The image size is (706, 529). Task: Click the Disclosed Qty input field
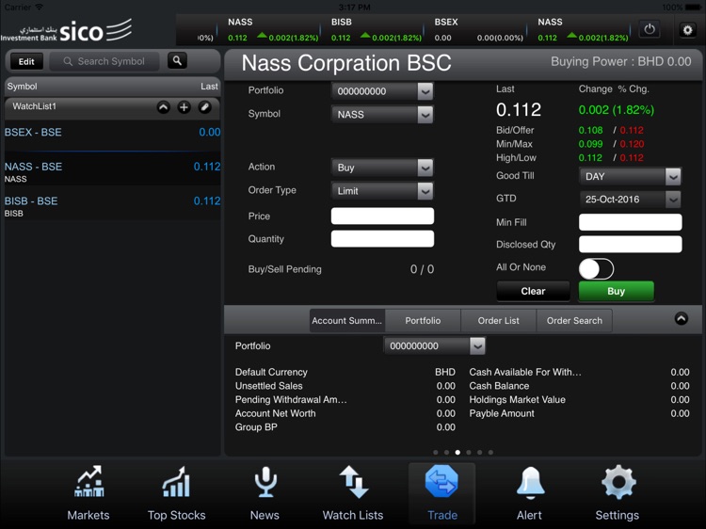[630, 244]
